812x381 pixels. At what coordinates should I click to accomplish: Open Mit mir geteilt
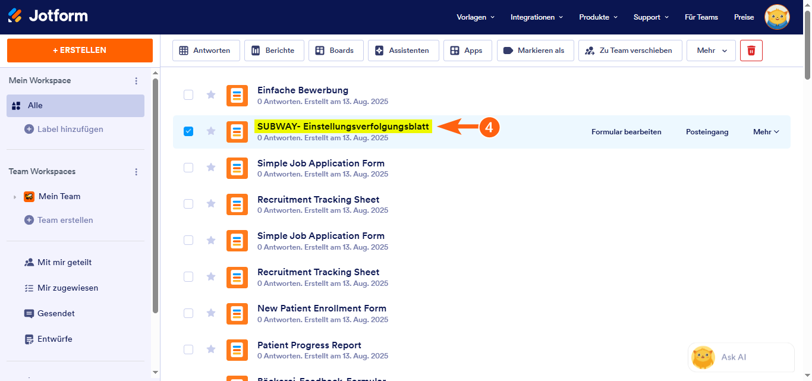tap(64, 262)
